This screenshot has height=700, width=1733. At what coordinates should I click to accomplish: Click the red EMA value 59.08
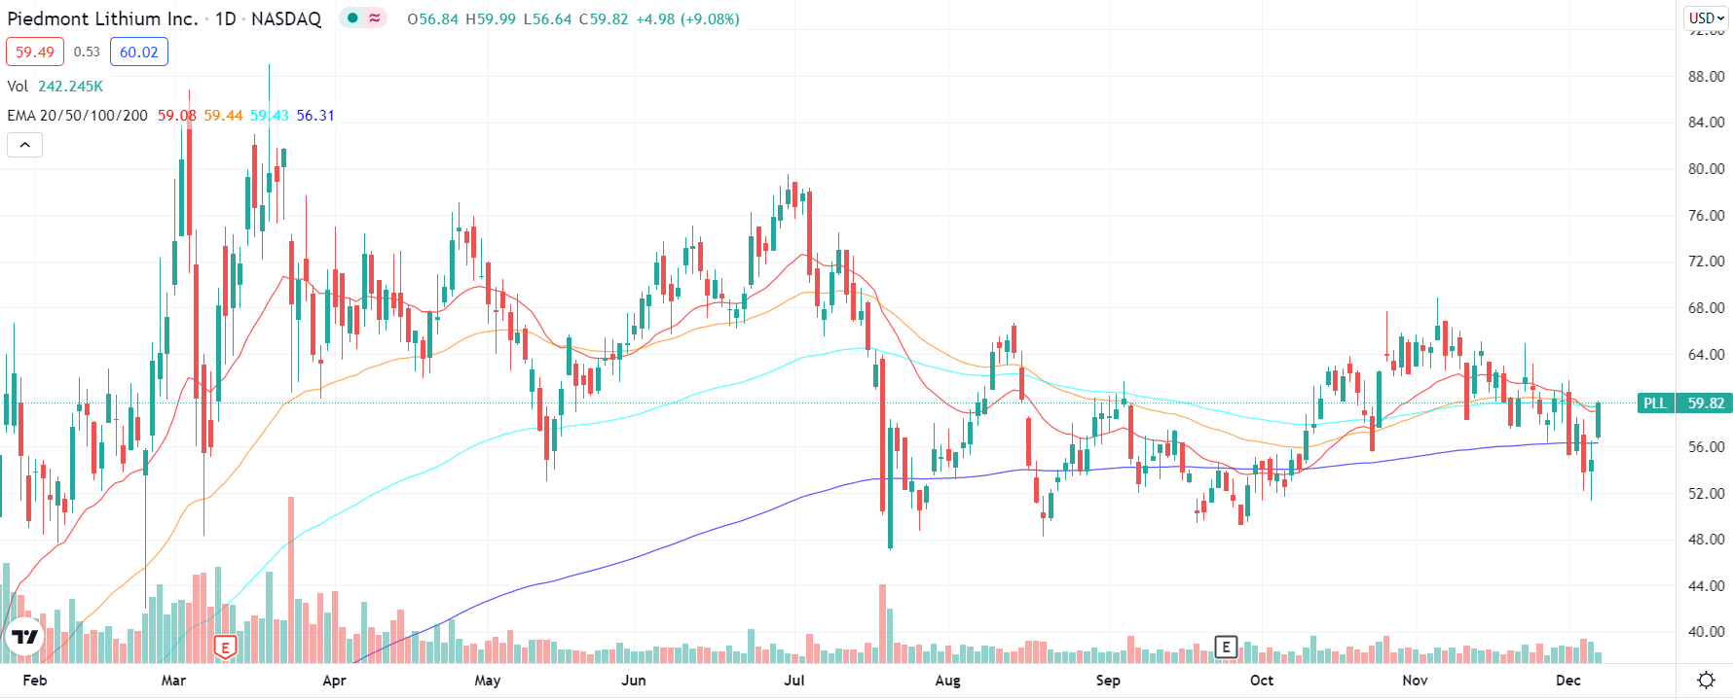177,116
